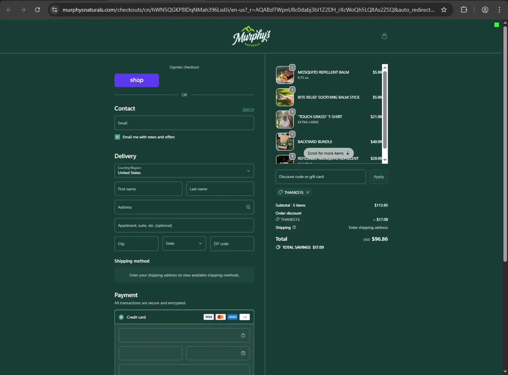The width and height of the screenshot is (508, 375).
Task: Focus the card security code field
Action: point(218,353)
